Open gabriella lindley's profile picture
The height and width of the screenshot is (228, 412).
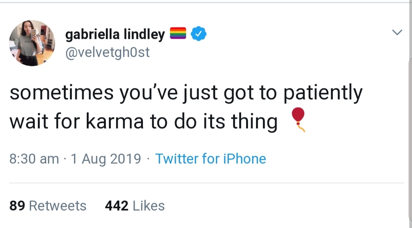[x=32, y=43]
